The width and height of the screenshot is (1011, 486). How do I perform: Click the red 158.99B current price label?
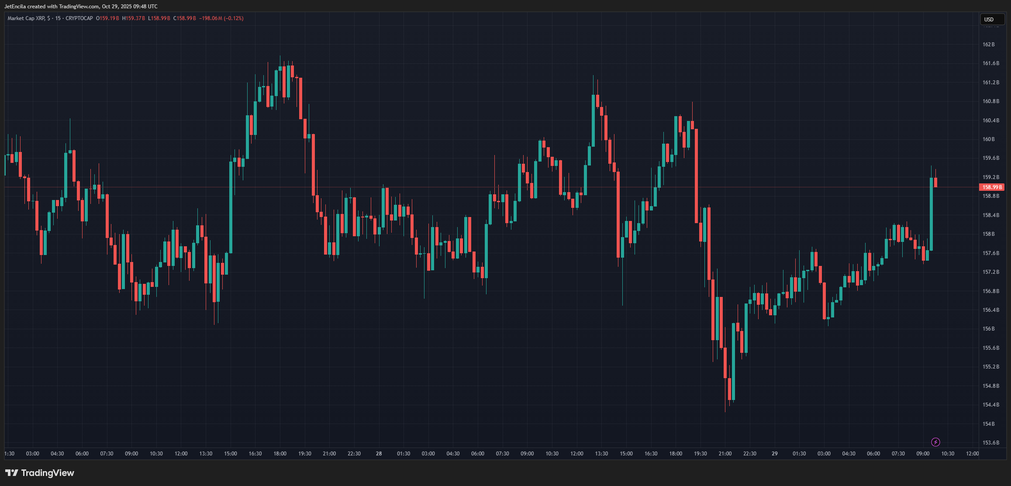coord(992,187)
